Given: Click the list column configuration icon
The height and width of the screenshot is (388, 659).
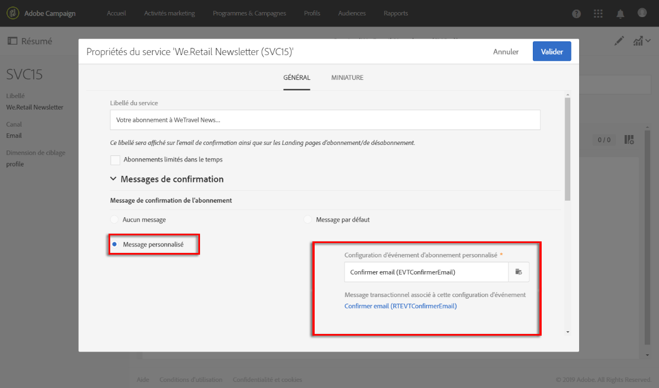Looking at the screenshot, I should coord(629,139).
